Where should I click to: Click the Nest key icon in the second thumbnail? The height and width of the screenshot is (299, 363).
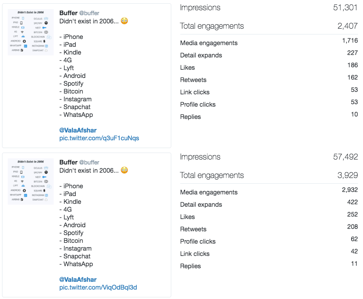[x=44, y=177]
